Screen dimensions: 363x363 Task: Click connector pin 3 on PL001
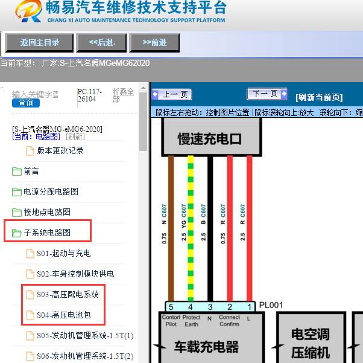(x=210, y=307)
